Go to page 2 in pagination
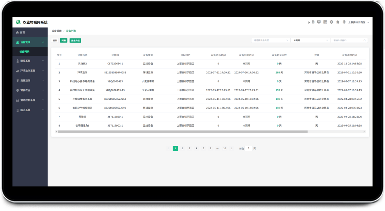Viewport: 385px width, 211px height. tap(182, 148)
